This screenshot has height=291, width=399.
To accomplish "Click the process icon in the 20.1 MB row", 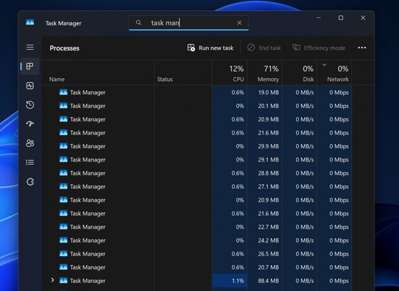I will (x=63, y=106).
